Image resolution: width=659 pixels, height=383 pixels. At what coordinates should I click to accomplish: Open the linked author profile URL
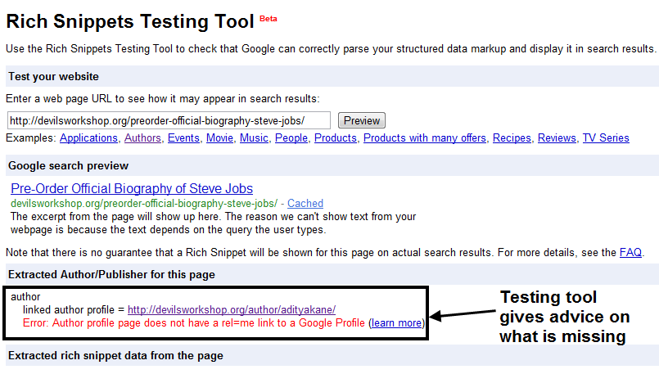pyautogui.click(x=232, y=310)
